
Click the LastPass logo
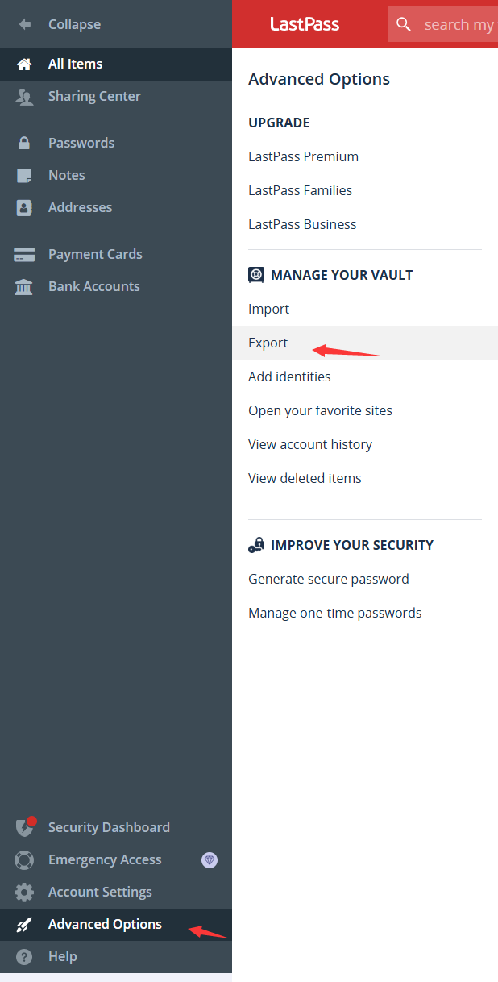point(305,24)
